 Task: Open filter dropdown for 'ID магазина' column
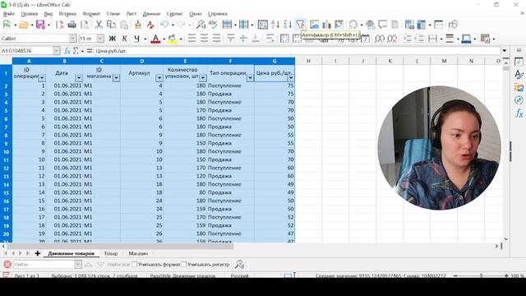(116, 78)
